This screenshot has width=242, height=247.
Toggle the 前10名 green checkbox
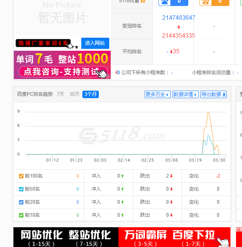click(x=21, y=215)
